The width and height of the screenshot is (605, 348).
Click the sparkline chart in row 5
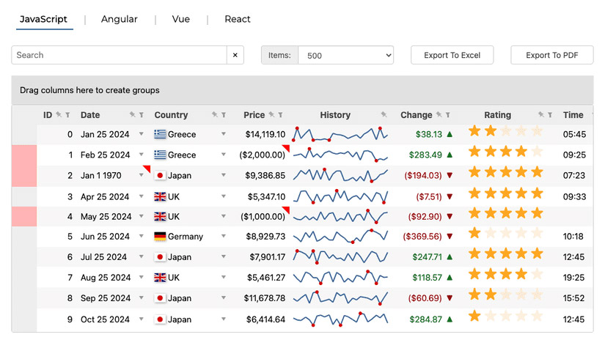point(340,237)
